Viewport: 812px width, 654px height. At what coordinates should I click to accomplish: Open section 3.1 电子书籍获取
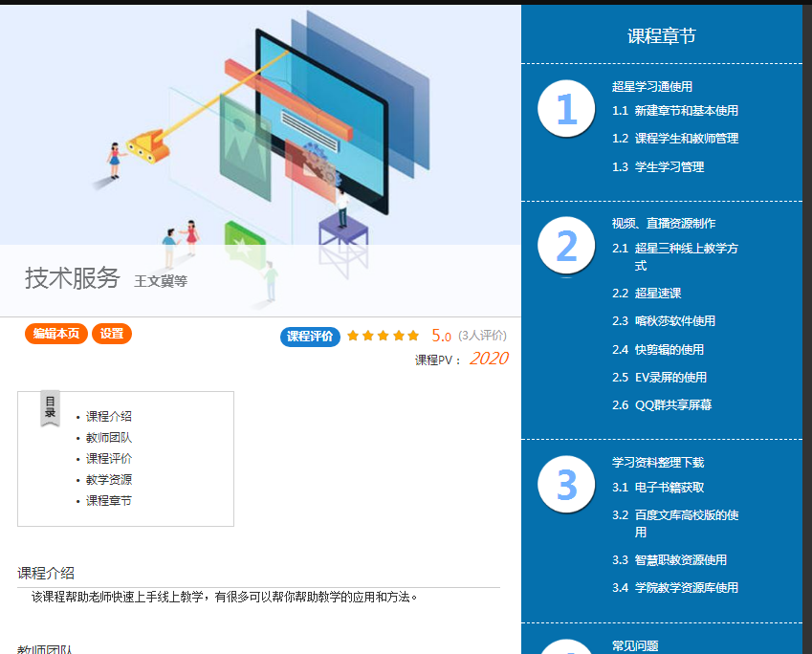658,488
